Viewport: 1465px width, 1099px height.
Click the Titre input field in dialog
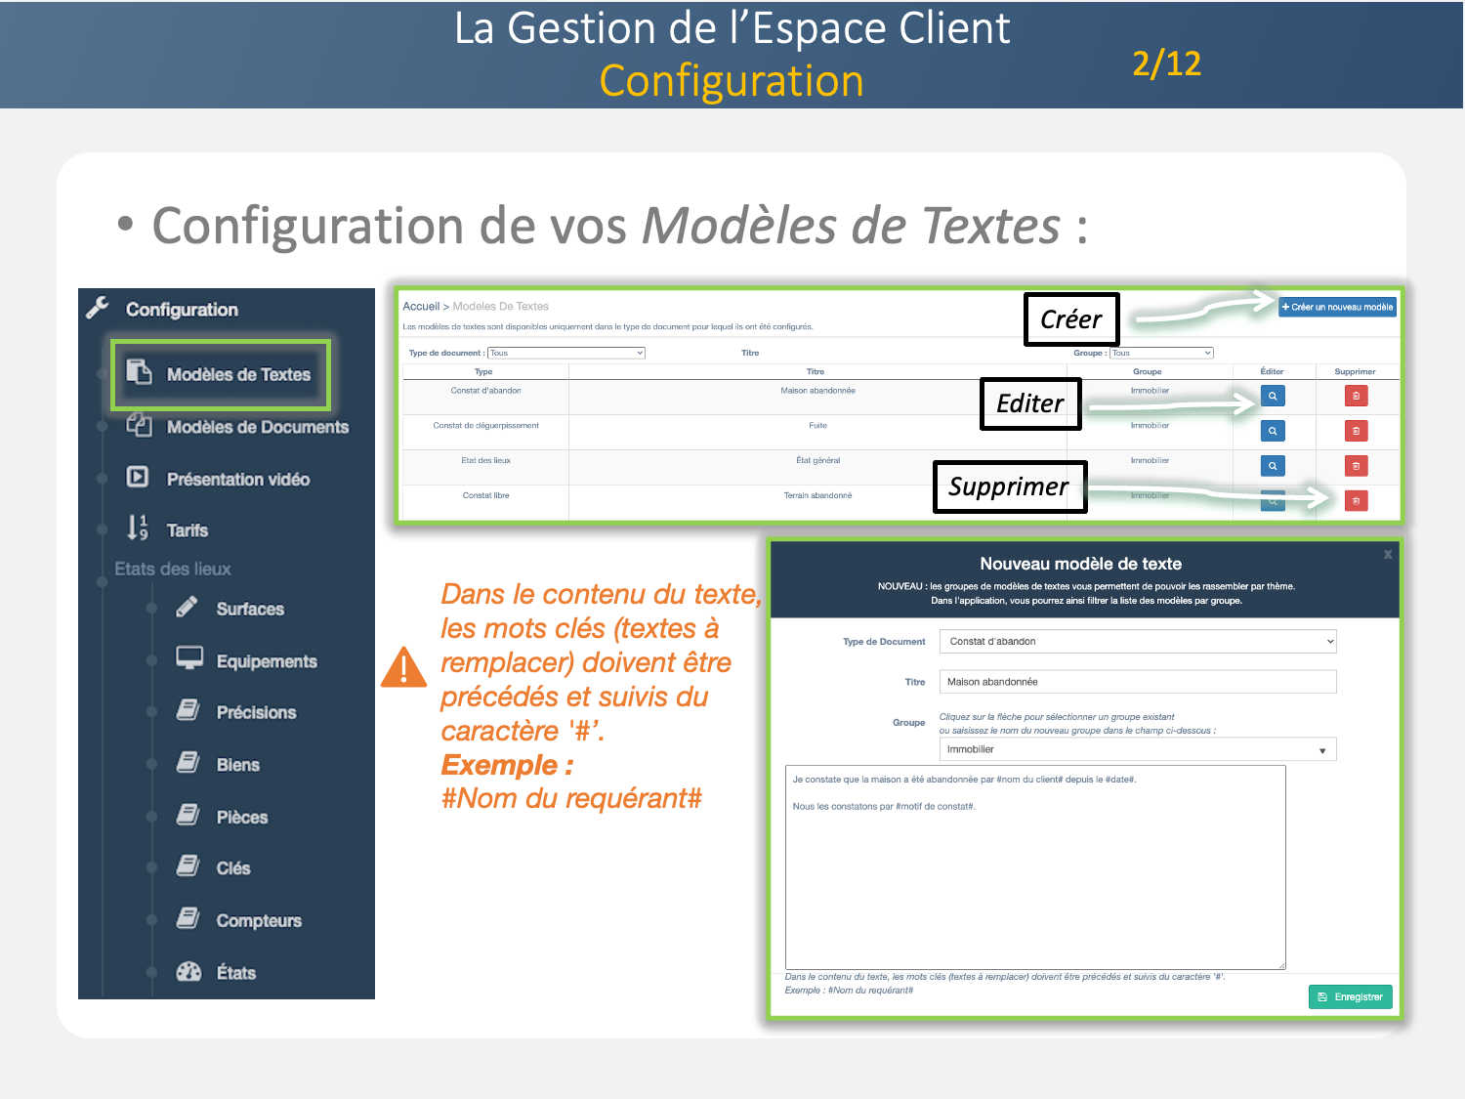1137,682
